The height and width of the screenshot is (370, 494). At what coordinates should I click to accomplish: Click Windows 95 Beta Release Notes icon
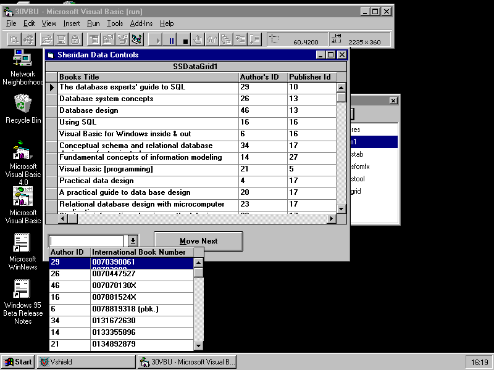23,290
